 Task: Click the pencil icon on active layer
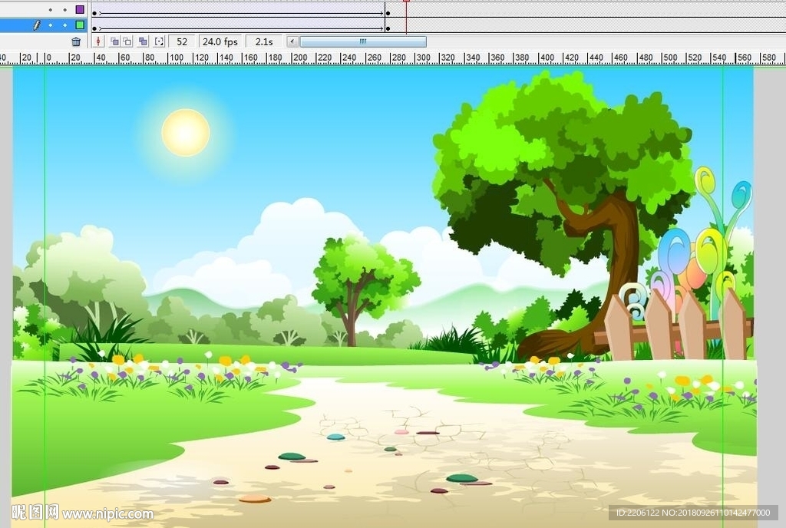click(37, 25)
